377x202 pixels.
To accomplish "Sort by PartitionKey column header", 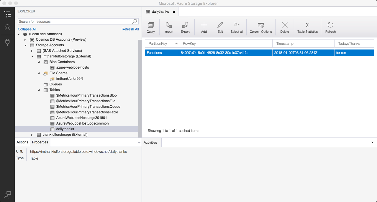I will [x=162, y=44].
